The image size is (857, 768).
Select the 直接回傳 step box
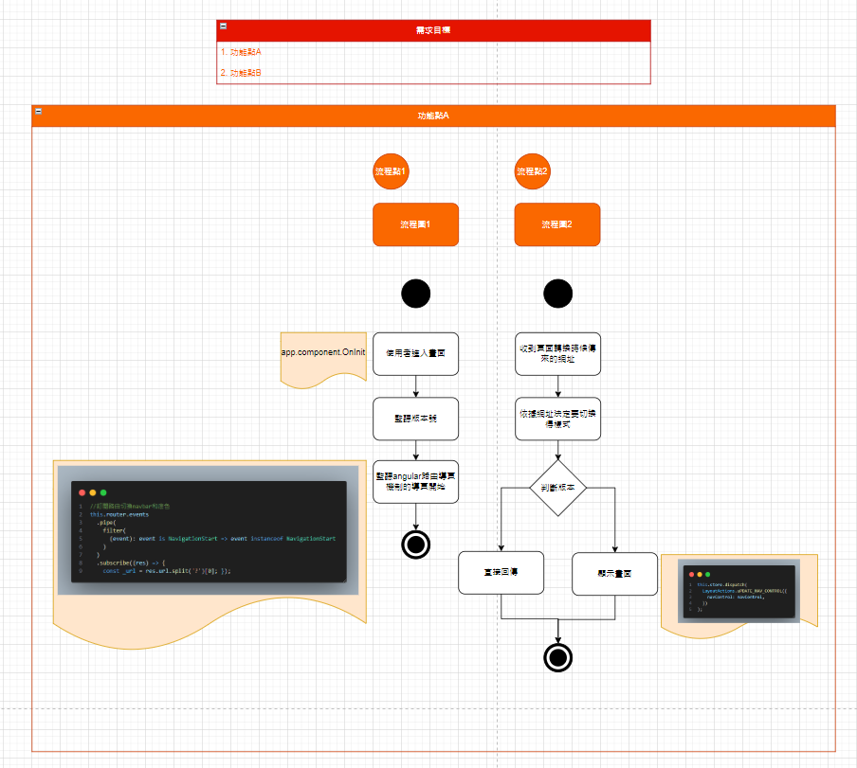pyautogui.click(x=501, y=573)
